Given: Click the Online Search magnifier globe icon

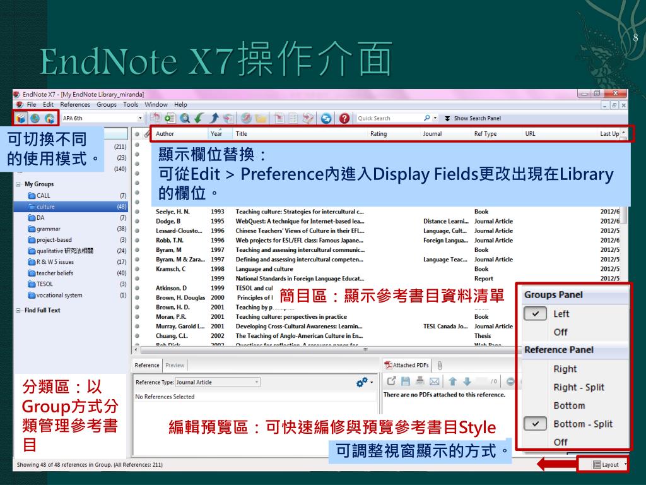Looking at the screenshot, I should [x=185, y=118].
